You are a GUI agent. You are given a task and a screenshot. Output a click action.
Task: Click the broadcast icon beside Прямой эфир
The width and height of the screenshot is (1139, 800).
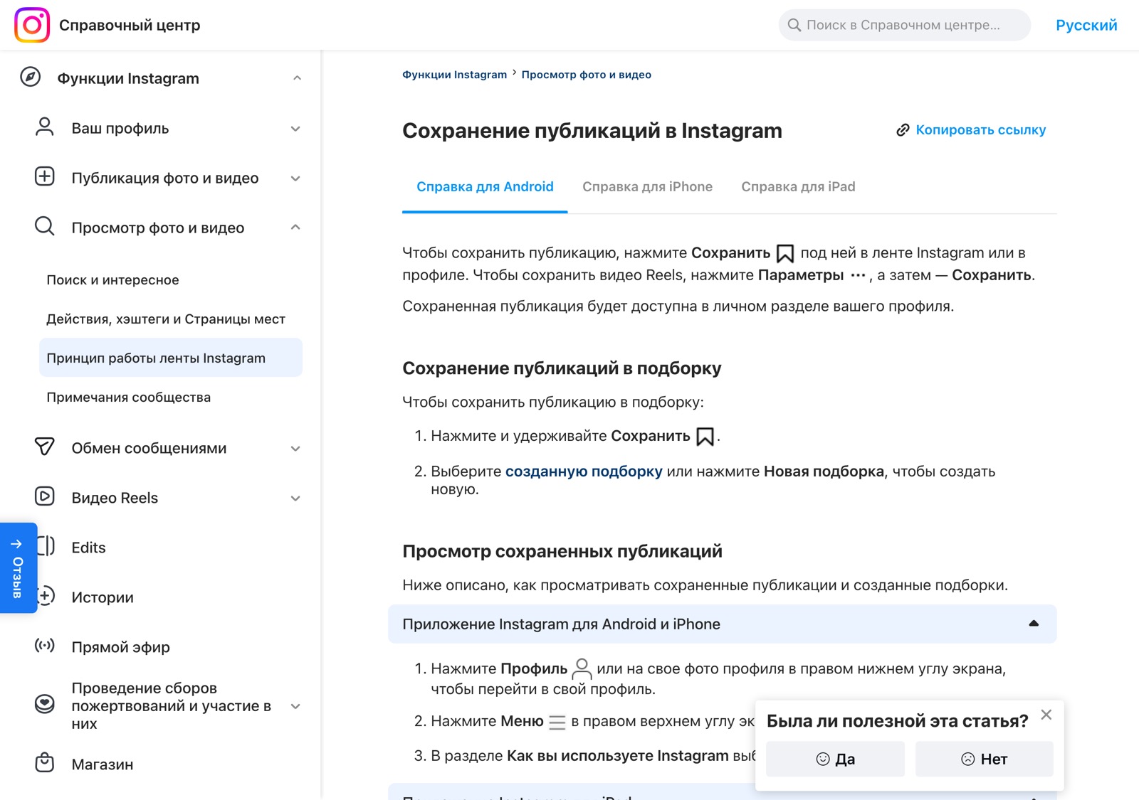pos(45,646)
